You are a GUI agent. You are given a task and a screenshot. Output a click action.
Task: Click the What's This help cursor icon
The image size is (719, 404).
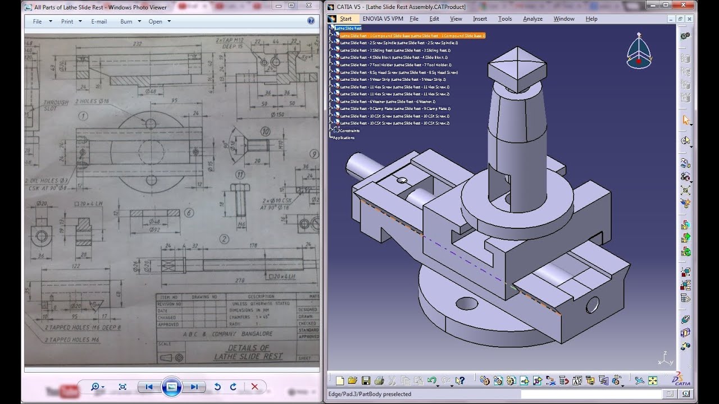point(461,380)
